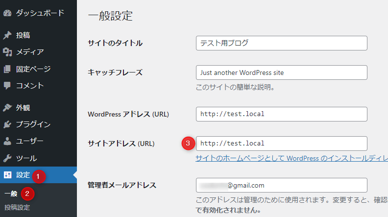Click the Tools wrench icon
Viewport: 388px width, 217px height.
coord(7,158)
